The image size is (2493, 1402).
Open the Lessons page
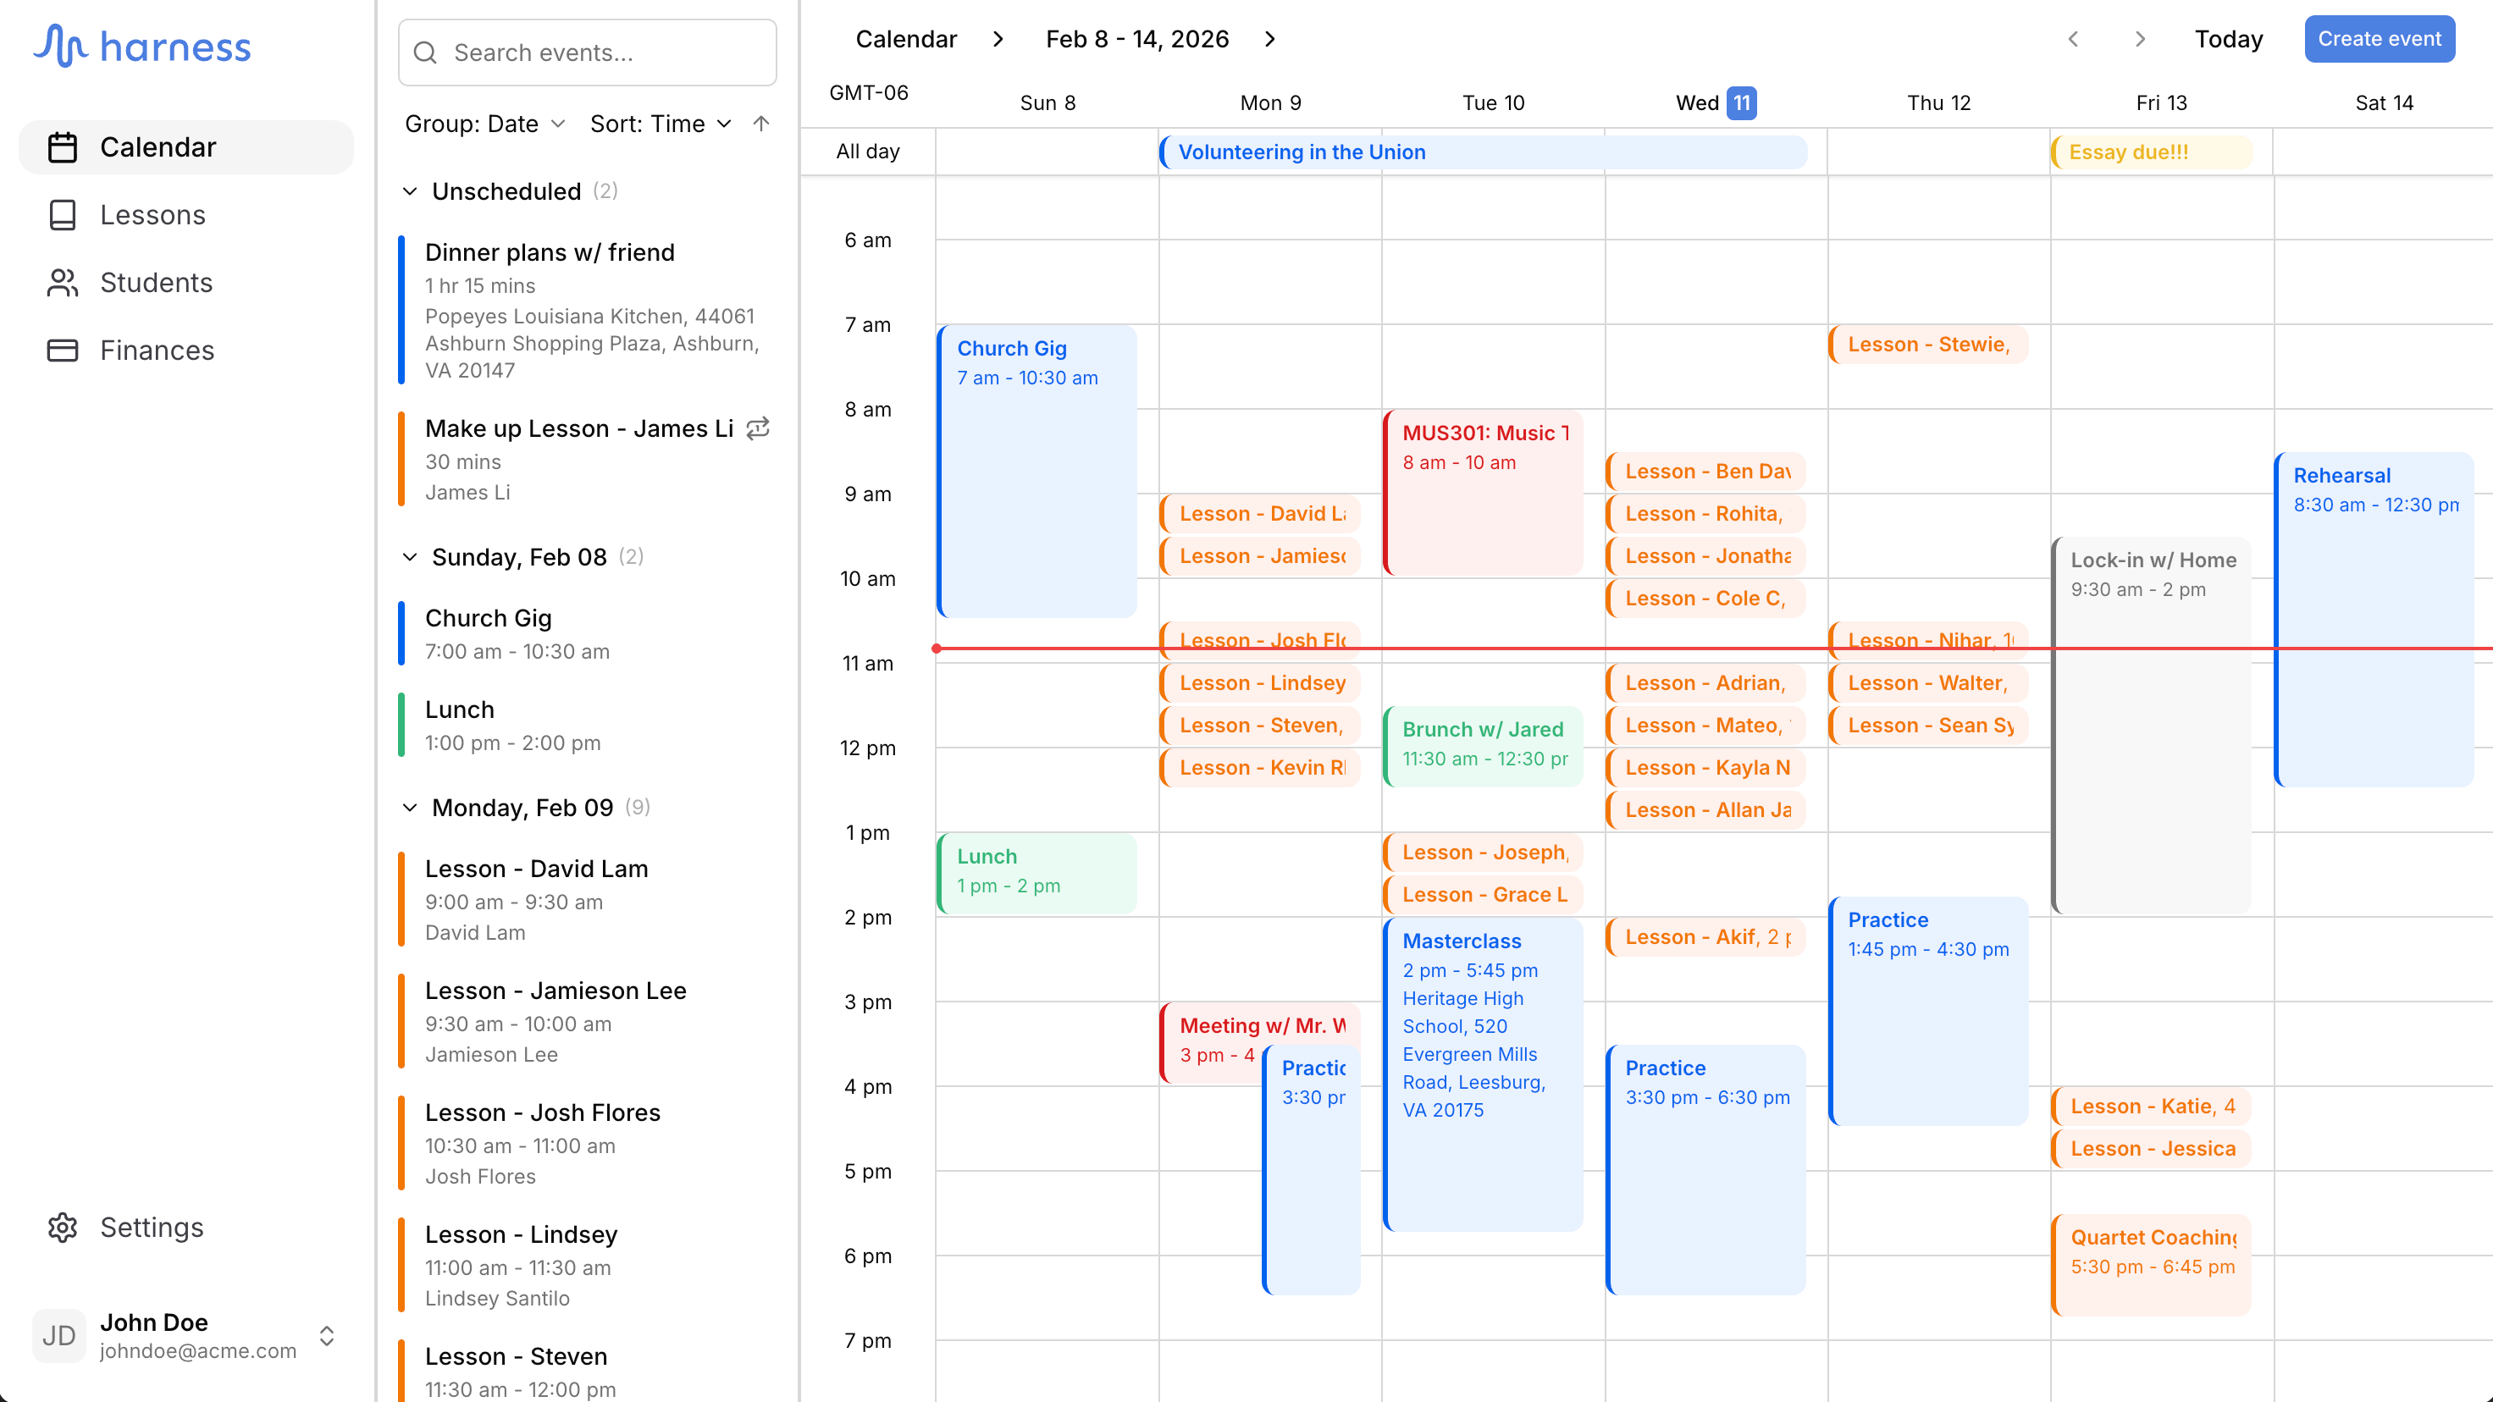(153, 215)
